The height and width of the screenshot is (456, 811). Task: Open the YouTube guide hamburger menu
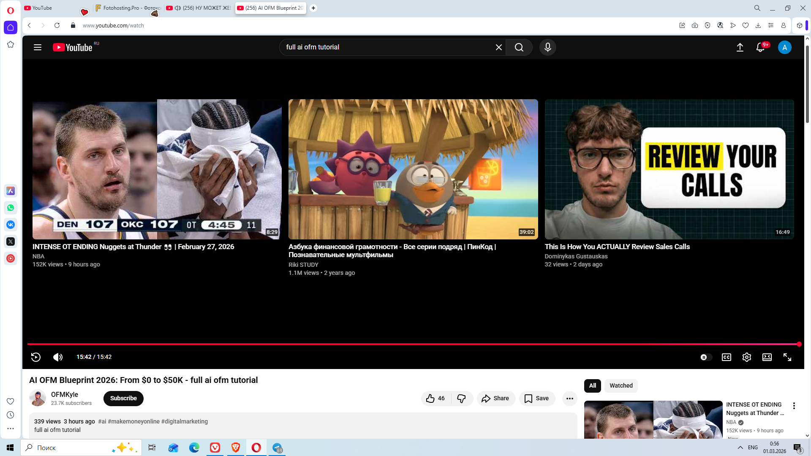tap(38, 47)
